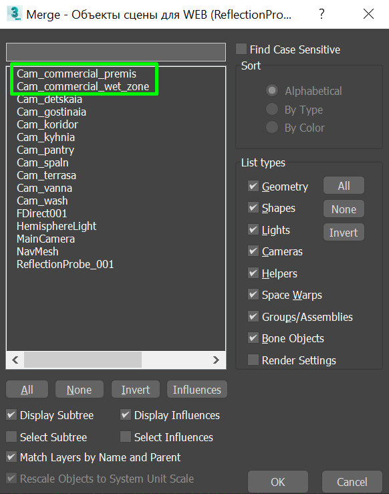Toggle the Bone Objects checkbox

click(x=253, y=338)
